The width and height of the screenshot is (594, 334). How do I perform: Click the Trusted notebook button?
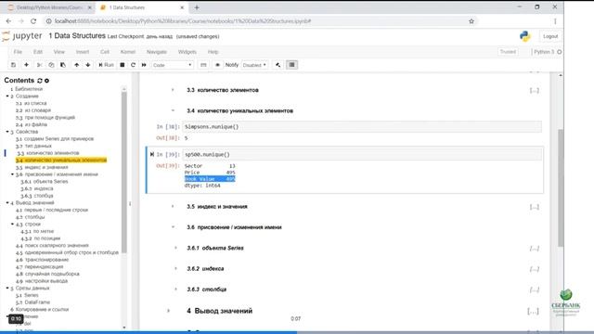(x=508, y=52)
